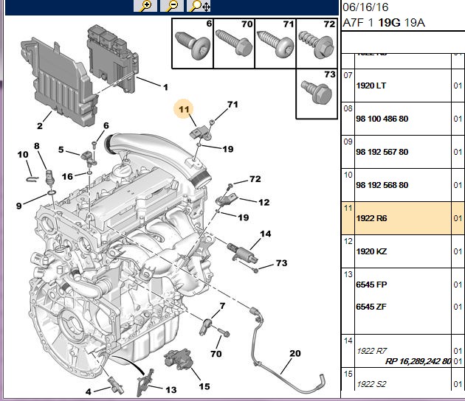Image resolution: width=465 pixels, height=401 pixels.
Task: Select bolt thumbnail number 72
Action: point(317,43)
